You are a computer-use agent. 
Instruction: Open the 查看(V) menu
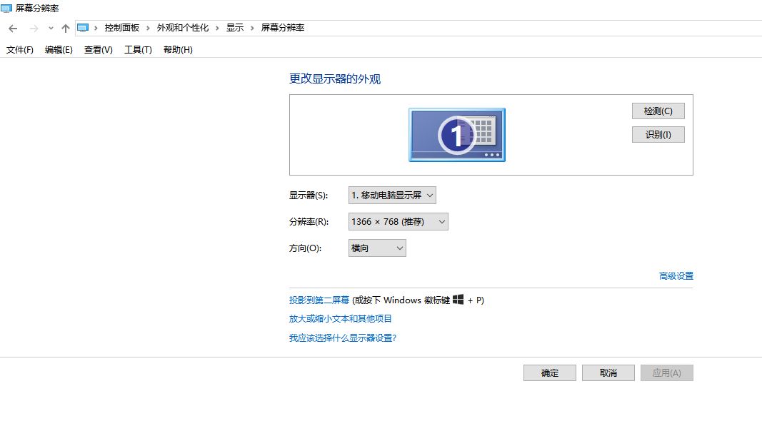click(98, 49)
